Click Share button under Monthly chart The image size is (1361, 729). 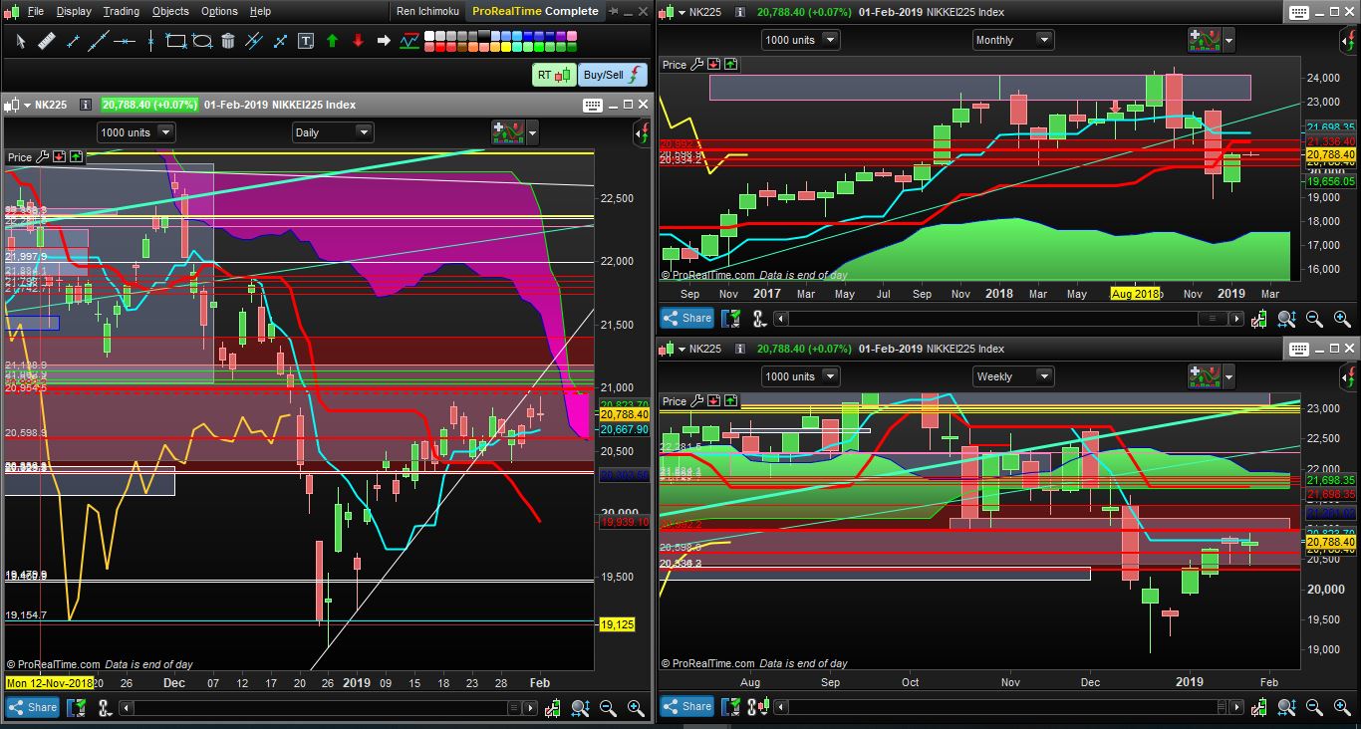[685, 318]
